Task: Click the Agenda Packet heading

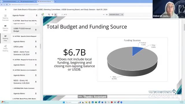Action: (18, 15)
